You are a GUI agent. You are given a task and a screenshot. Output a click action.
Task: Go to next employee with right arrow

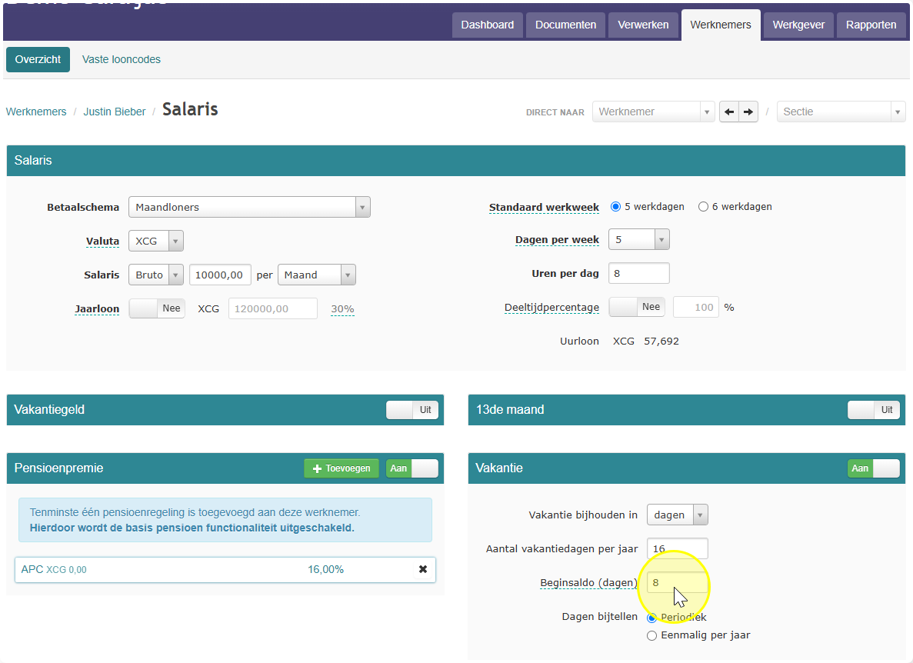749,112
